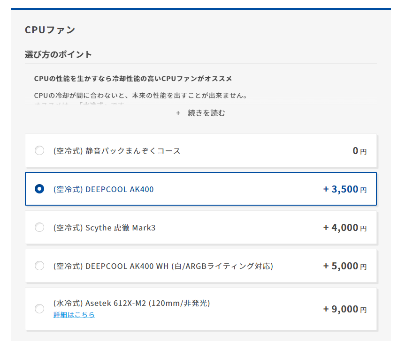This screenshot has width=398, height=341.
Task: Click the (空冷式) 静音パックまんぞくコース label
Action: tap(117, 151)
